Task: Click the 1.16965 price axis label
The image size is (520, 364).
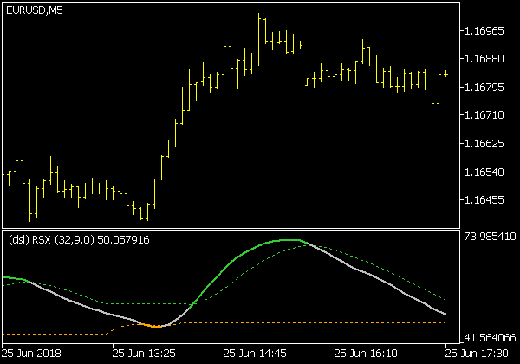Action: point(484,31)
